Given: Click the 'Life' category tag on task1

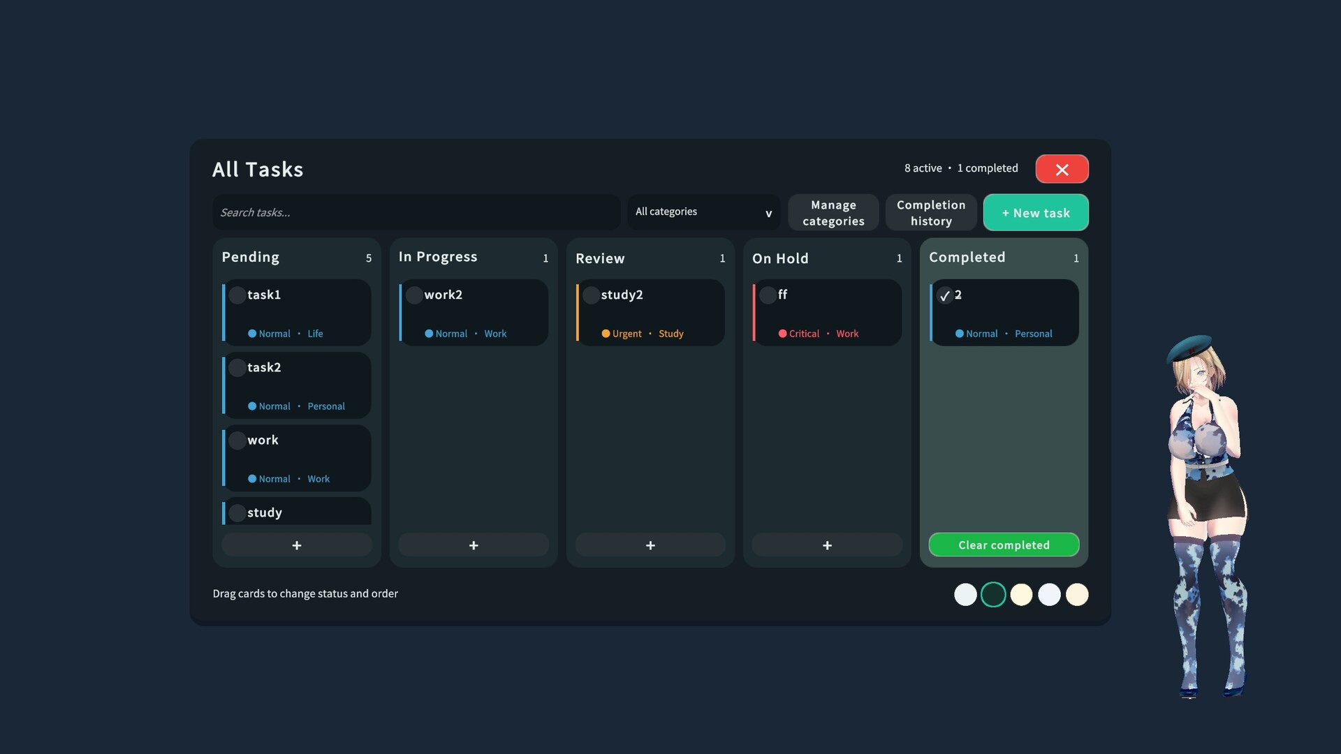Looking at the screenshot, I should click(x=315, y=334).
